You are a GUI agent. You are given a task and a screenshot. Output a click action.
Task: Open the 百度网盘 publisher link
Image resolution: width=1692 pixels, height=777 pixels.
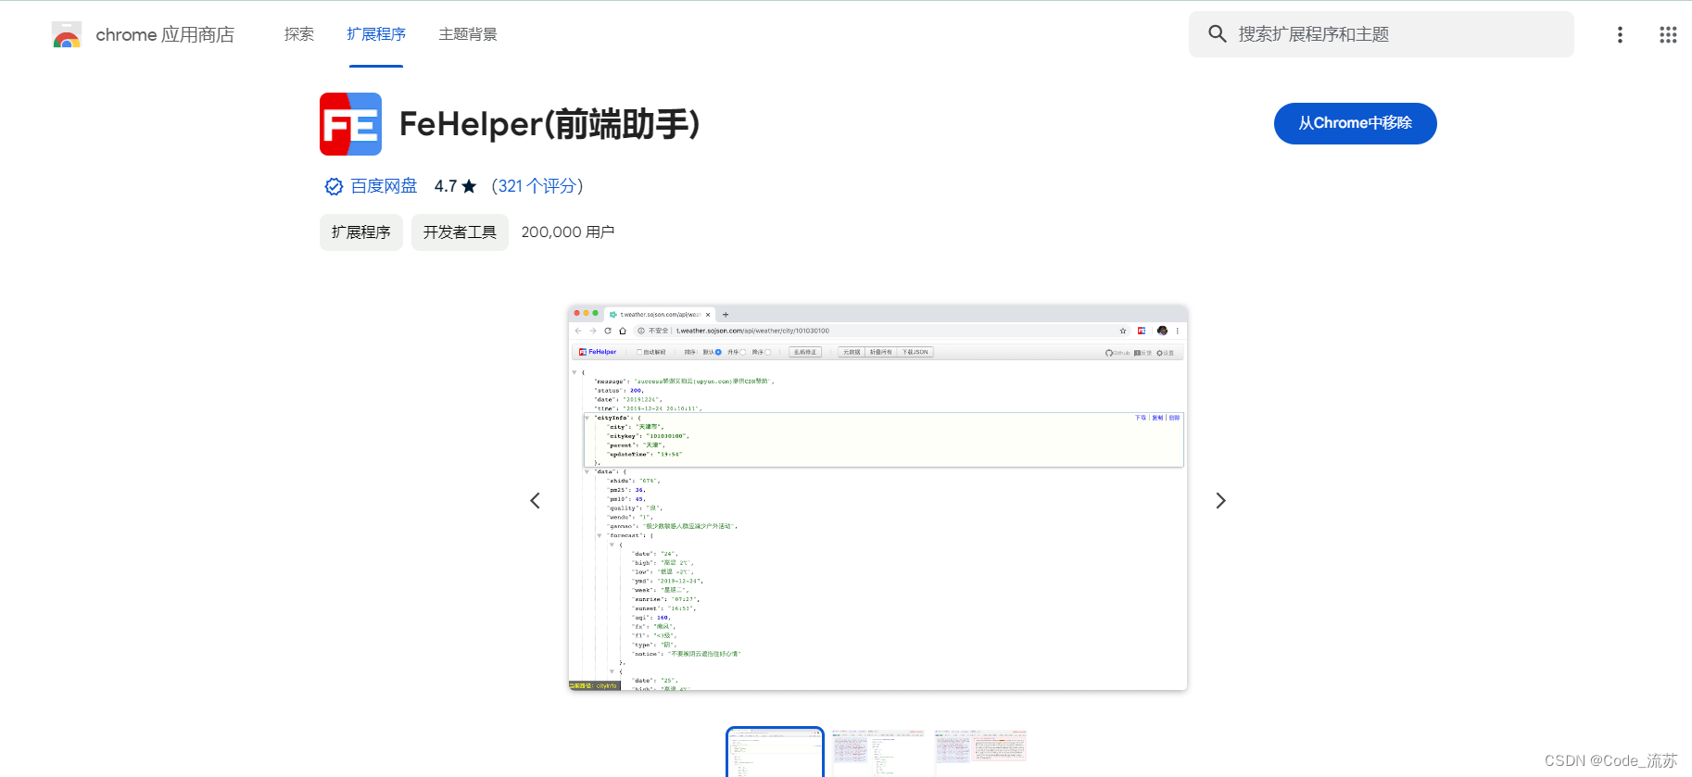click(x=384, y=186)
